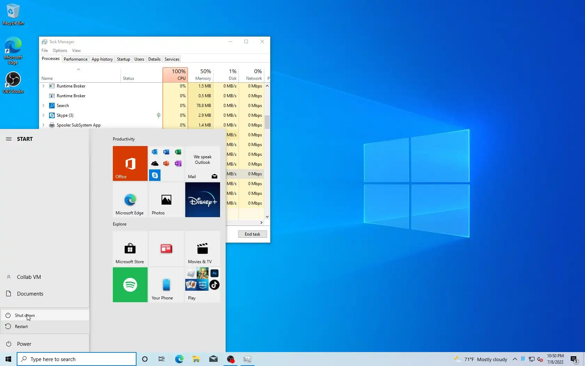Expand the Search process row

tap(44, 106)
